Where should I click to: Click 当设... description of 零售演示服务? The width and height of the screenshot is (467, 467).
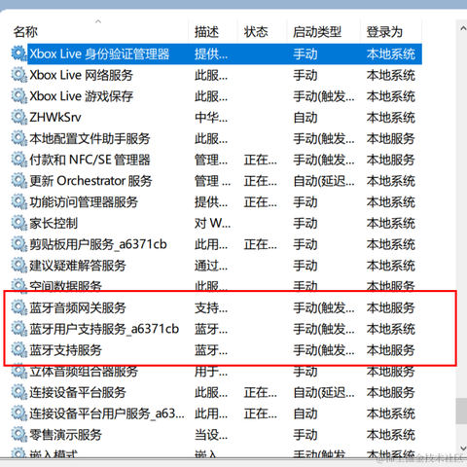(x=211, y=435)
